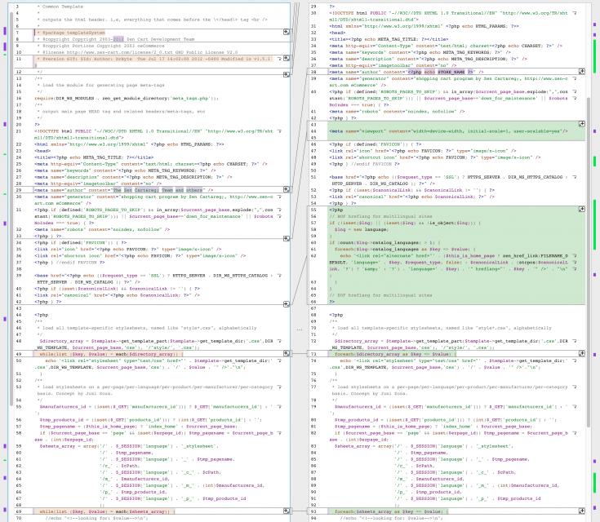Click right pane line 81 $tmp_pagename
600x522 pixels.
(x=433, y=427)
